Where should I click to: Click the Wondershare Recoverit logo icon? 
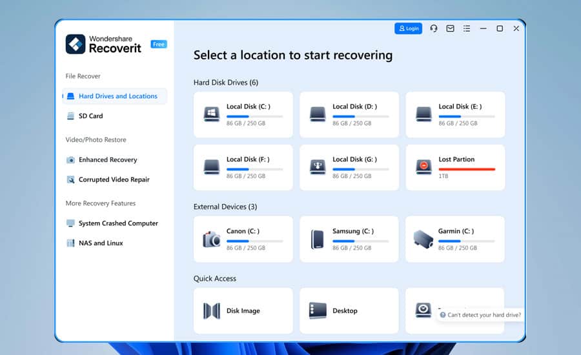pyautogui.click(x=76, y=45)
